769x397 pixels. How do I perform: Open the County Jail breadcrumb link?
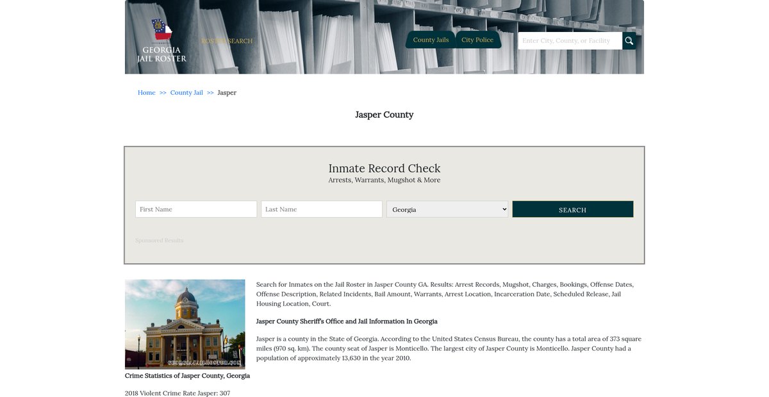tap(186, 93)
